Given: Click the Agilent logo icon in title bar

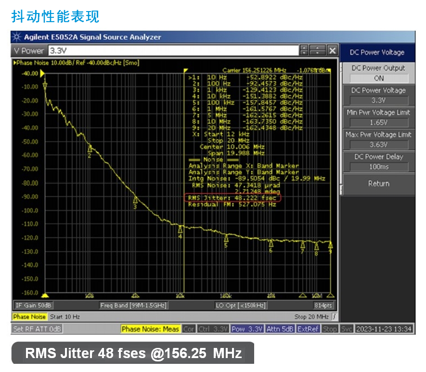Looking at the screenshot, I should click(x=17, y=37).
